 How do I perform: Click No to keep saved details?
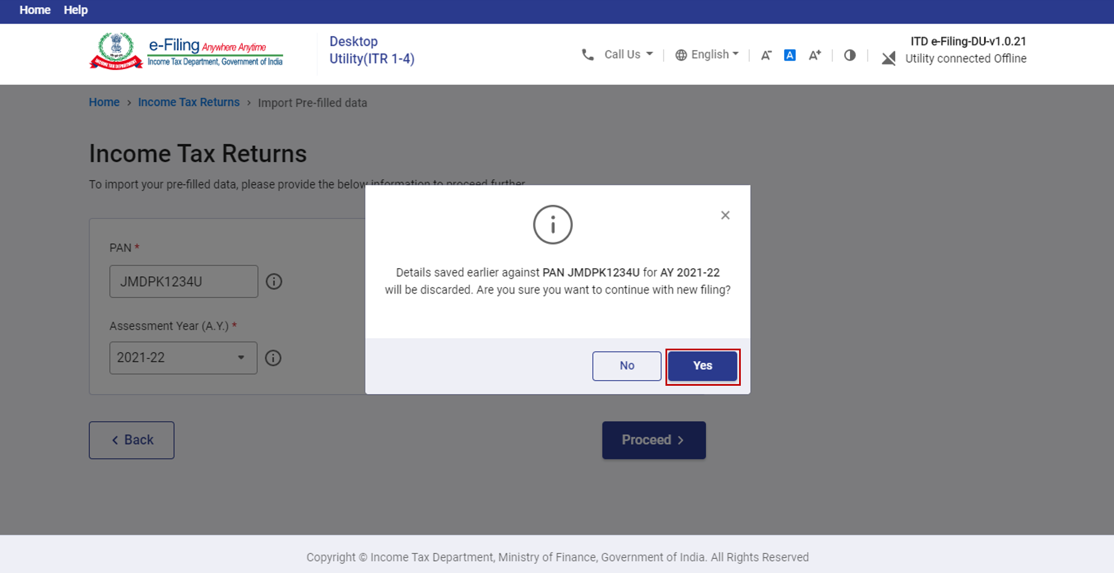click(627, 366)
